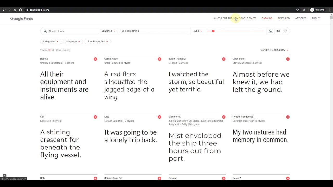Add Lato font with plus icon
The image size is (333, 187).
[x=159, y=117]
